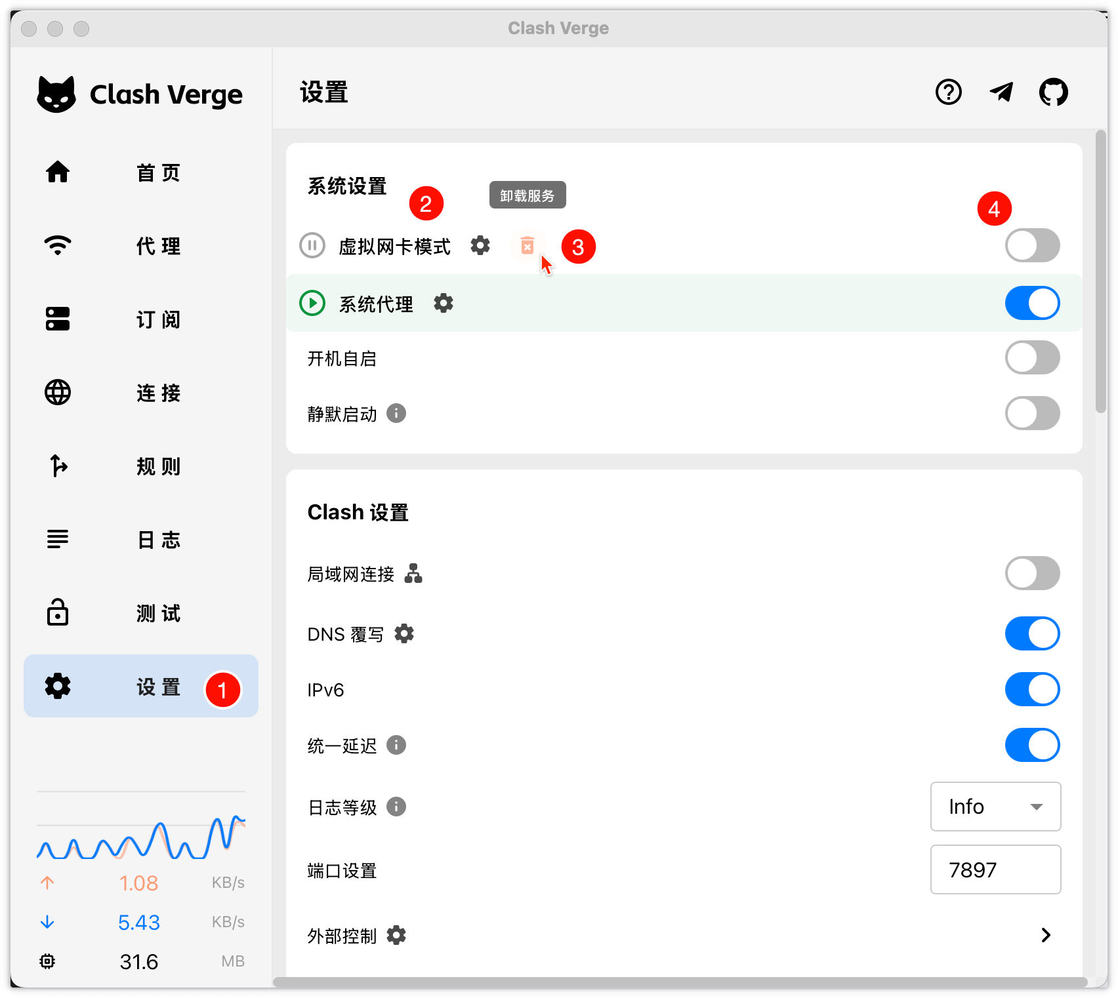This screenshot has width=1118, height=998.
Task: Select the 代理 (Proxies) sidebar icon
Action: coord(58,245)
